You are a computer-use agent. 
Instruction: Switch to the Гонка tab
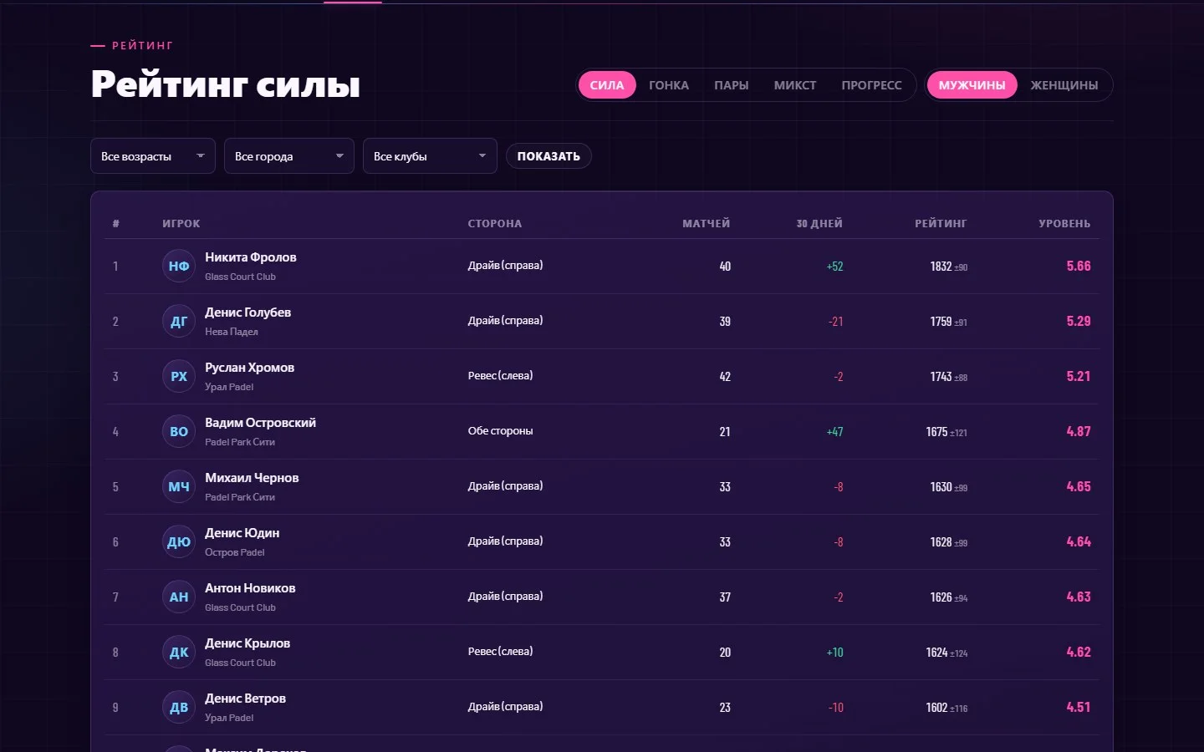pos(669,85)
